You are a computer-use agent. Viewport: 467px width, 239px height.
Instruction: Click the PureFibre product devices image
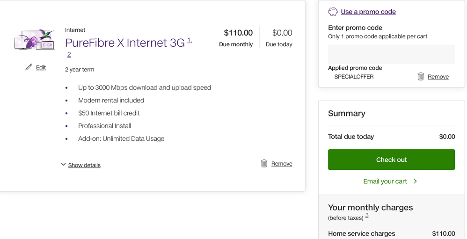(x=34, y=40)
